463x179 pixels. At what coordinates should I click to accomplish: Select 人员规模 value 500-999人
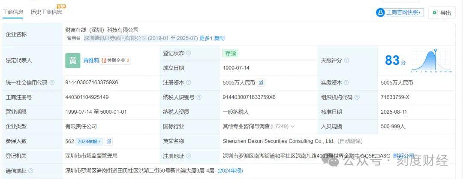point(393,126)
